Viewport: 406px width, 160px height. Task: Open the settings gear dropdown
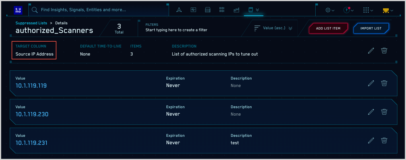pyautogui.click(x=330, y=10)
